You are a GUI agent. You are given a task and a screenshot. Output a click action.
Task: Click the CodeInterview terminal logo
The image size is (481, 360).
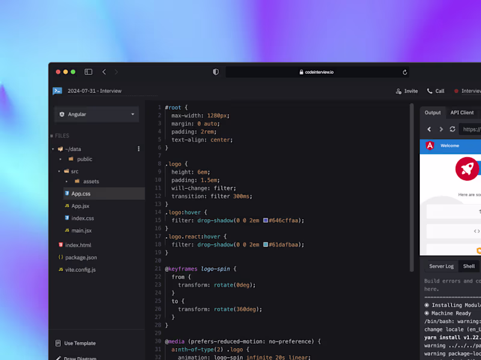click(x=57, y=91)
